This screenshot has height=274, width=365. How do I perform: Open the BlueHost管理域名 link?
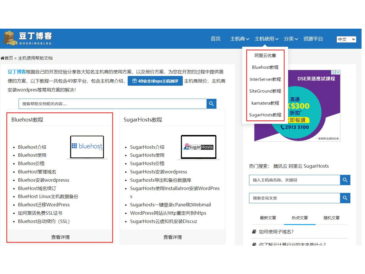coord(37,172)
